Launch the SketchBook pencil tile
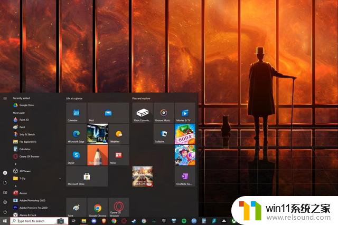Screen dimensions: 338x225 click(x=97, y=155)
